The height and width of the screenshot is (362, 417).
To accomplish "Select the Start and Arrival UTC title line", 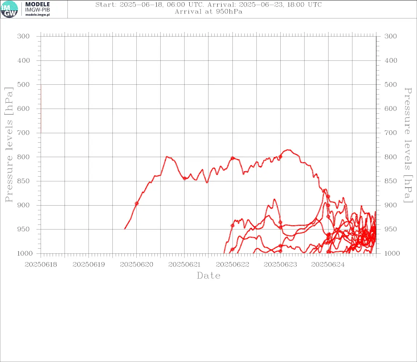I will [208, 4].
